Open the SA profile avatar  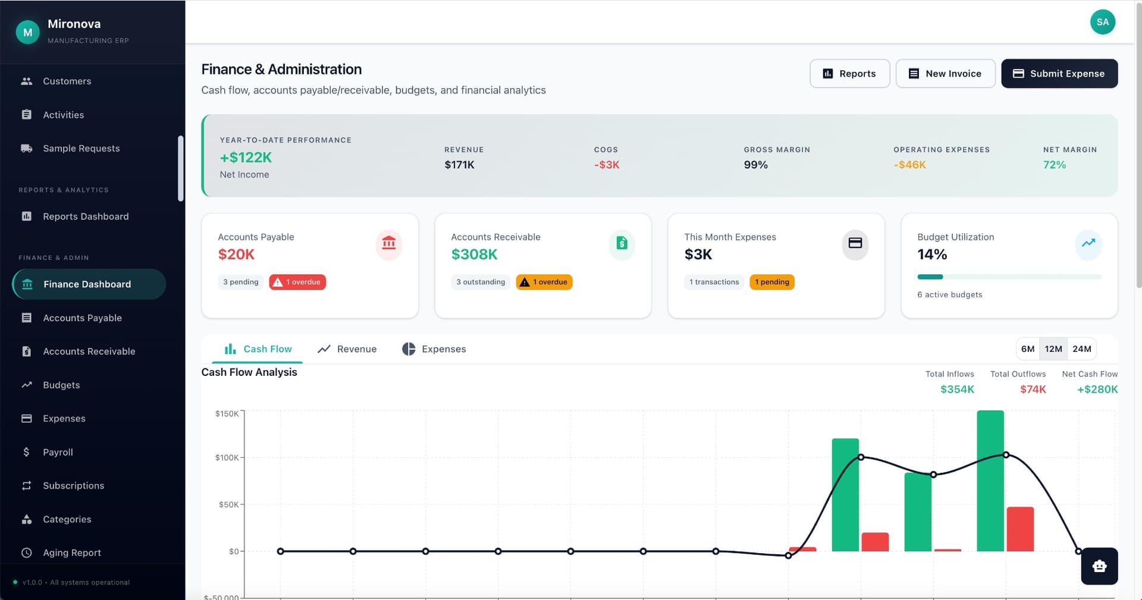pos(1103,22)
